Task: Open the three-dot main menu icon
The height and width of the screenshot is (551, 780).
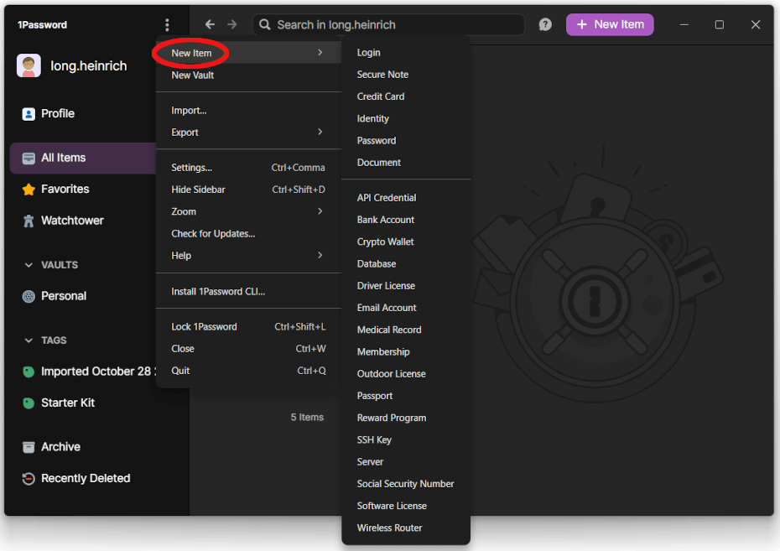Action: pyautogui.click(x=167, y=25)
